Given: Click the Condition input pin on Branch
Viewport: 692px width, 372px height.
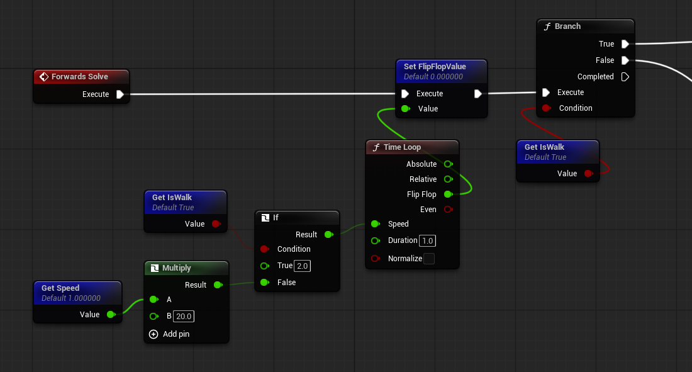Looking at the screenshot, I should [x=546, y=108].
